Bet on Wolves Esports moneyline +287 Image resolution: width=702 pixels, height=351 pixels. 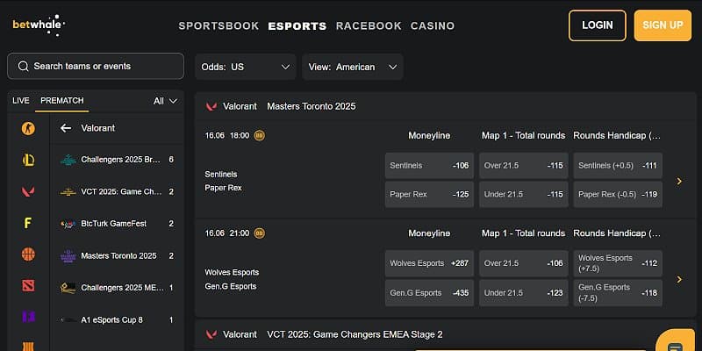tap(429, 263)
